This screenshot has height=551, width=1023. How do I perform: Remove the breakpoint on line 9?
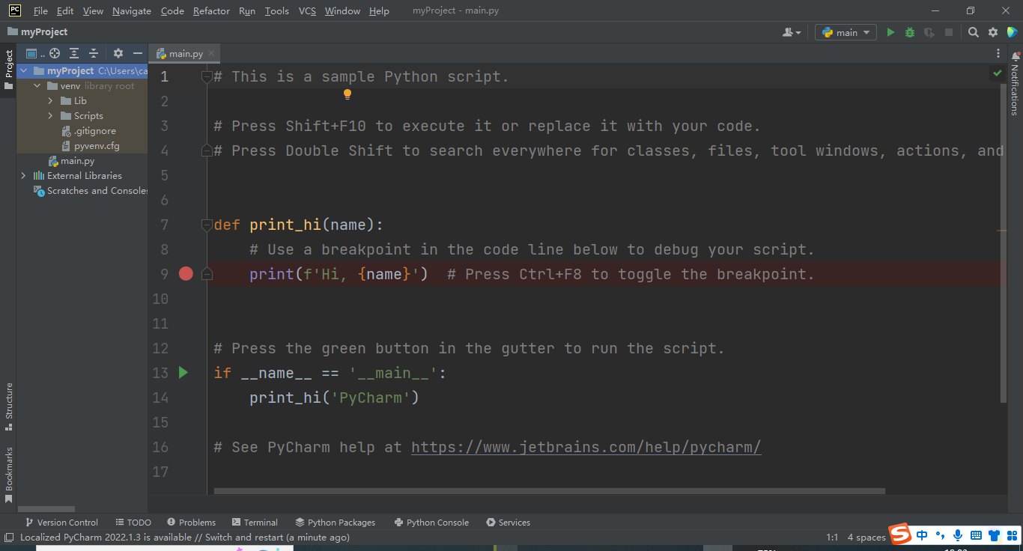pos(186,274)
